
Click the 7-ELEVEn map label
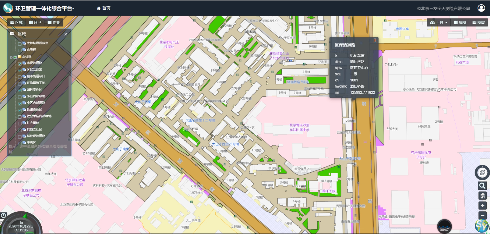392,64
